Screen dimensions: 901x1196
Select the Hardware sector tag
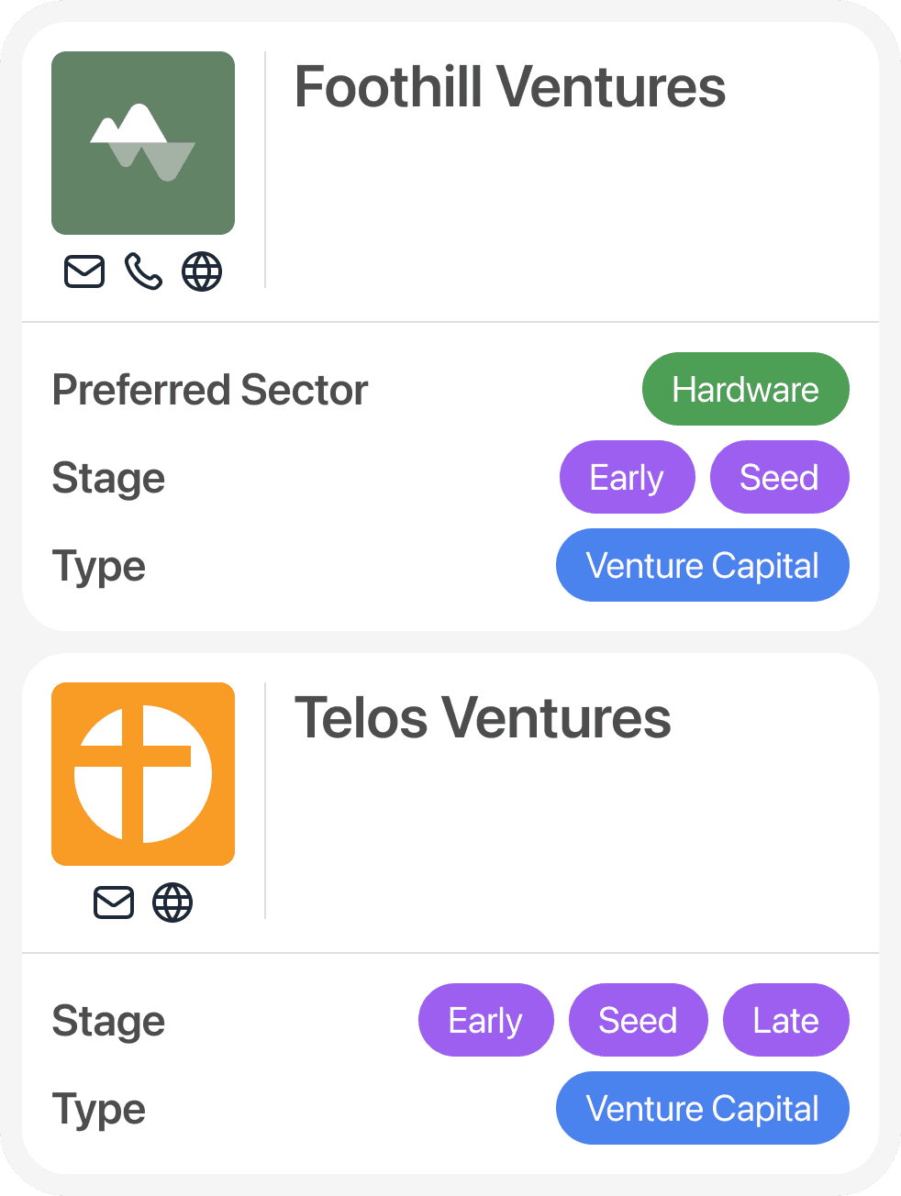point(745,389)
